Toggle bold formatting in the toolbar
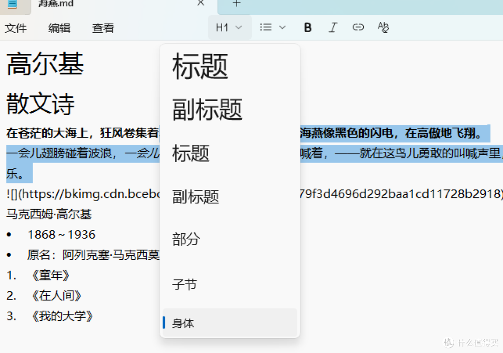This screenshot has width=503, height=353. point(307,27)
